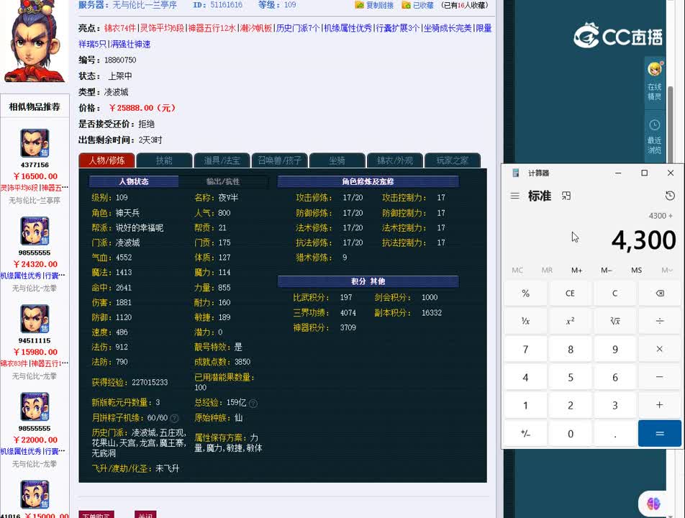Image resolution: width=685 pixels, height=518 pixels.
Task: Click number 5 in calculator
Action: coord(570,377)
